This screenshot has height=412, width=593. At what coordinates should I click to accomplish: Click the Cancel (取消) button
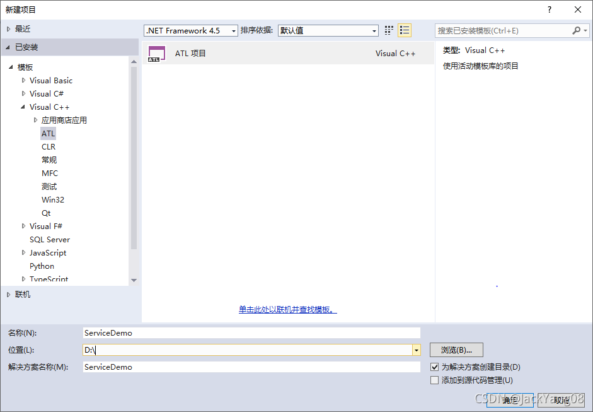point(561,400)
